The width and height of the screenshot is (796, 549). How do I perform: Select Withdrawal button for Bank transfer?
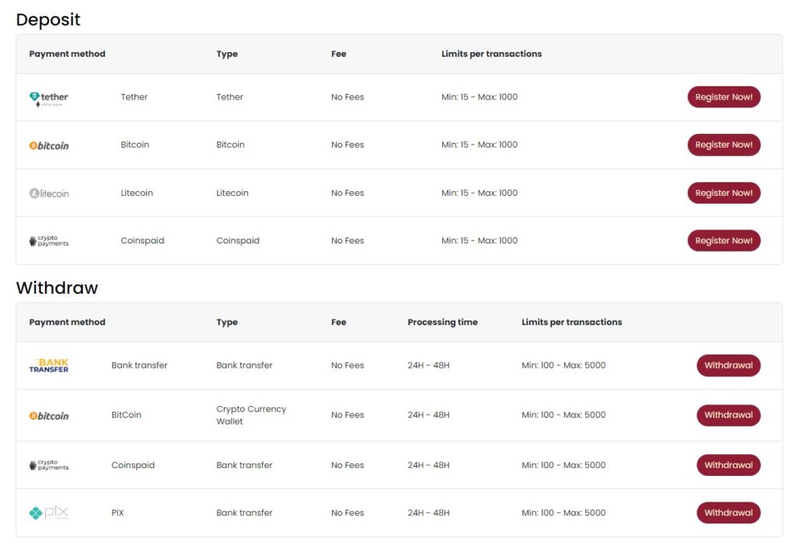[x=728, y=365]
